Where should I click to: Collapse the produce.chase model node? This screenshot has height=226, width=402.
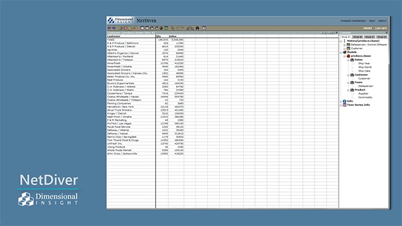tap(345, 56)
